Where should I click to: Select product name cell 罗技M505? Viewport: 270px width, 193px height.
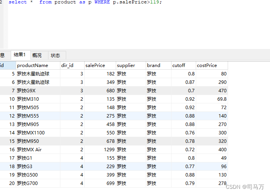point(38,108)
